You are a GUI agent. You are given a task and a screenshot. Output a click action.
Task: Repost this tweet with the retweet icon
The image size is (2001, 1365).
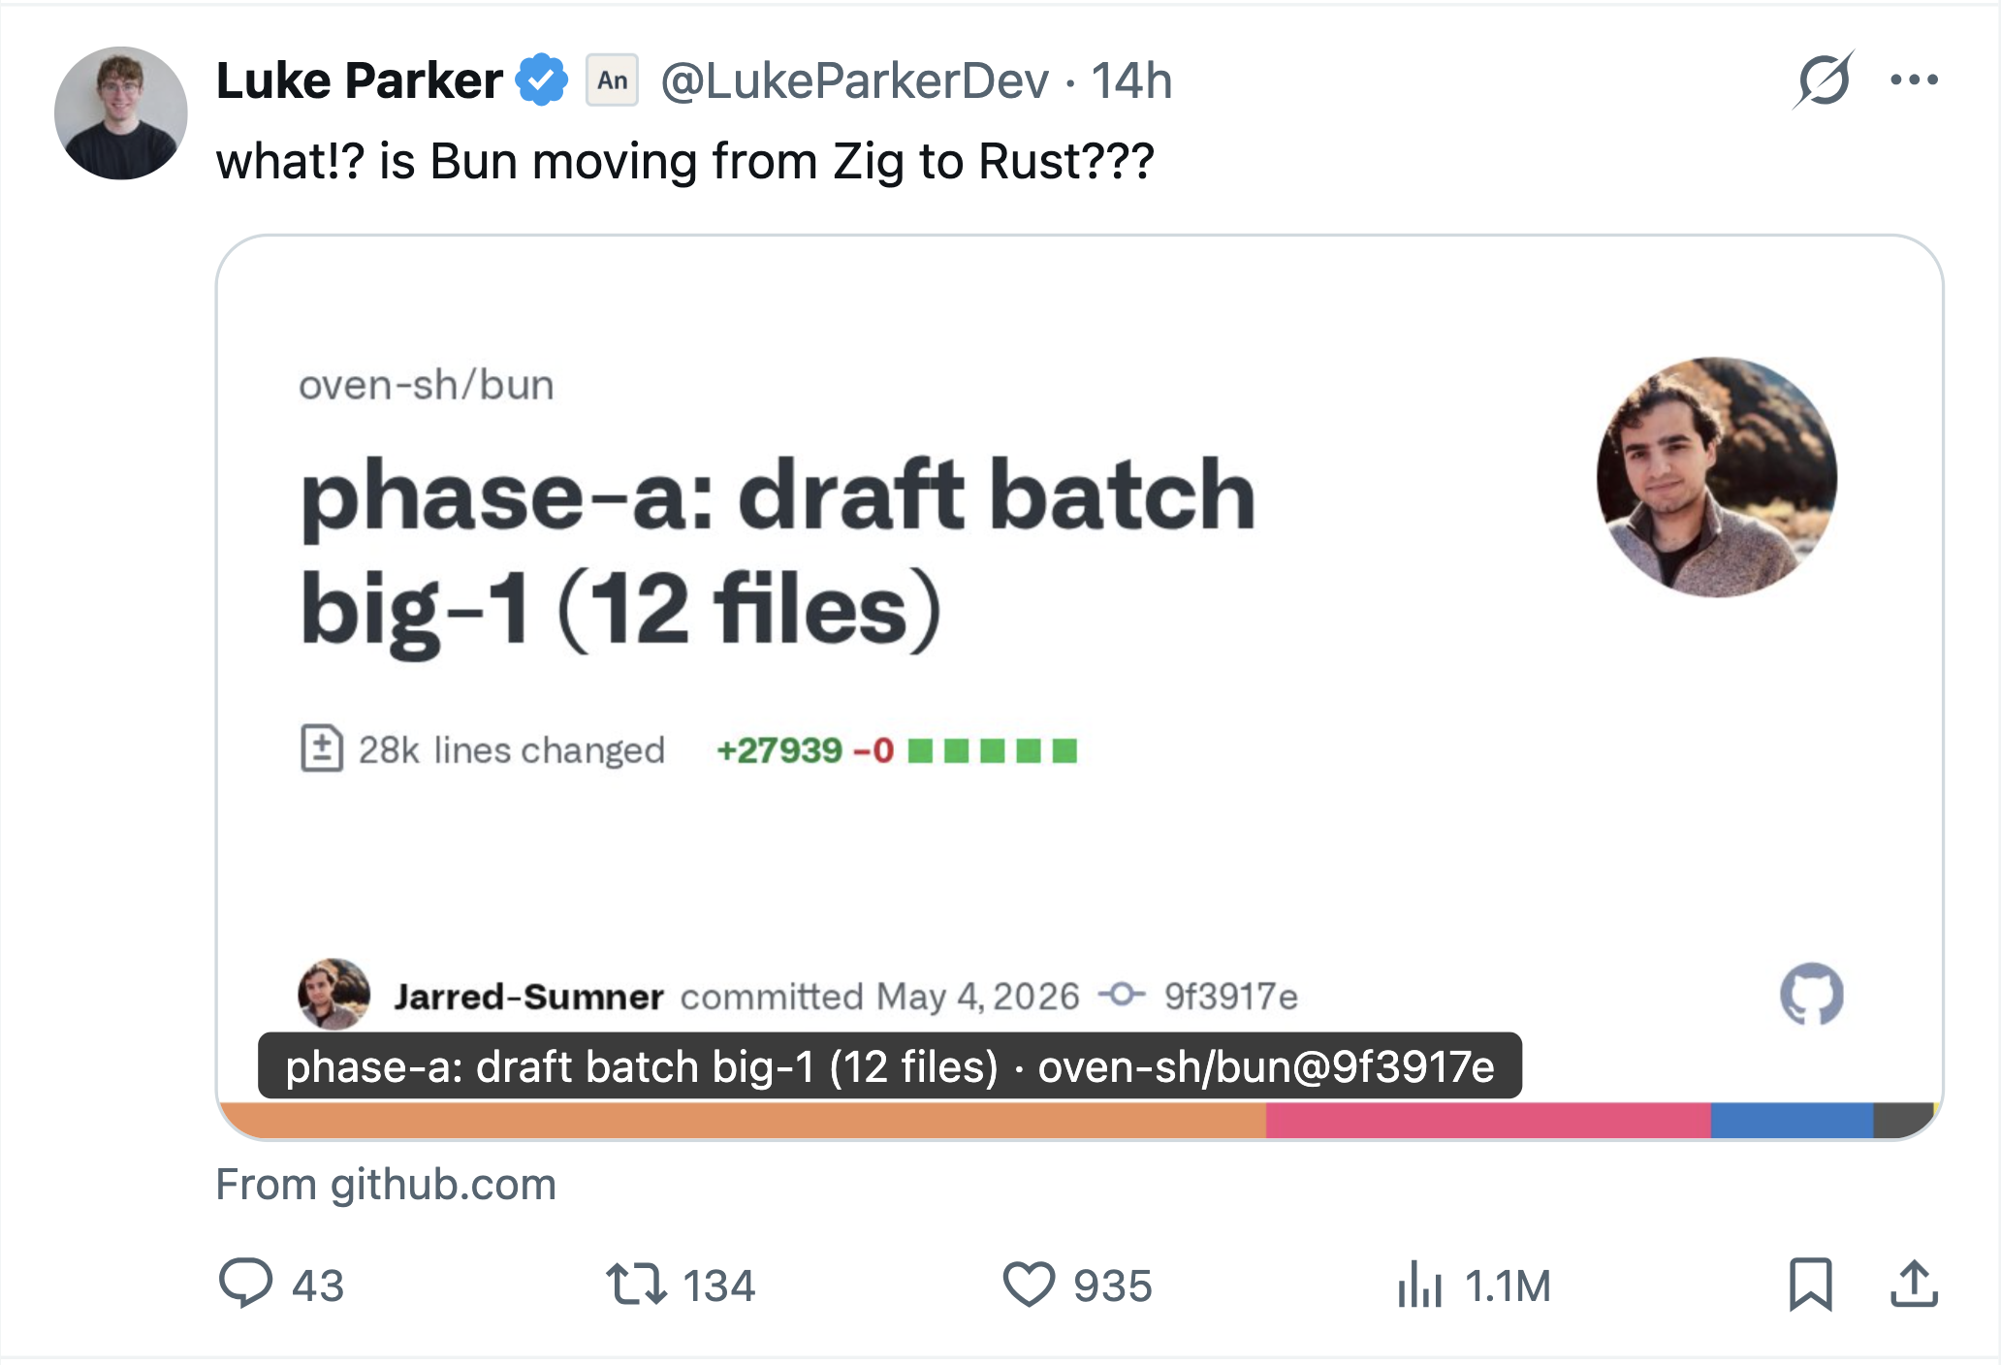636,1285
